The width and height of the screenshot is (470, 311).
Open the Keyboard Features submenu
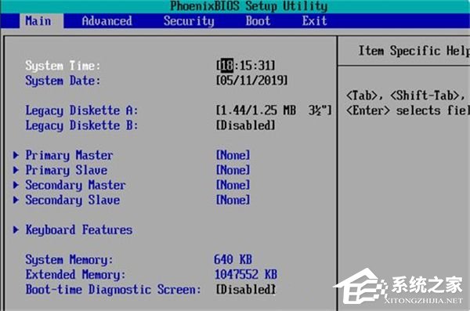[78, 230]
